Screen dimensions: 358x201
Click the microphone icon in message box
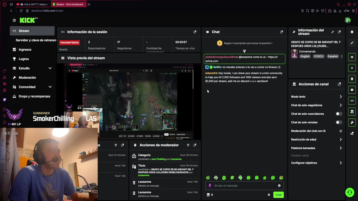point(210,186)
